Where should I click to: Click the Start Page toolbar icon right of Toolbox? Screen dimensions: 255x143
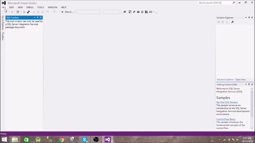point(142,12)
